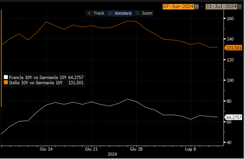Click the 140 y-axis label
The image size is (245, 159).
pyautogui.click(x=230, y=39)
